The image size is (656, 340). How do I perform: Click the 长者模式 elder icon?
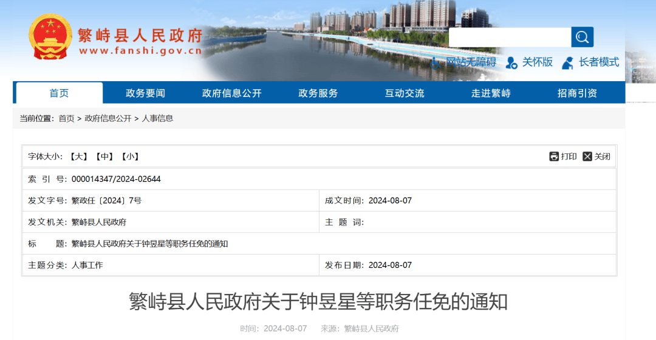tap(568, 63)
